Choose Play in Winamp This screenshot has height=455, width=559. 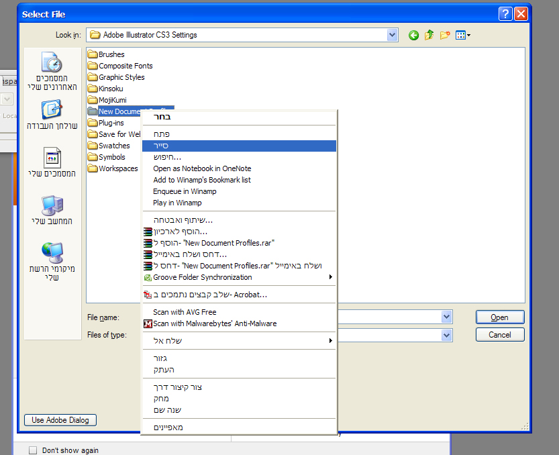pos(239,203)
